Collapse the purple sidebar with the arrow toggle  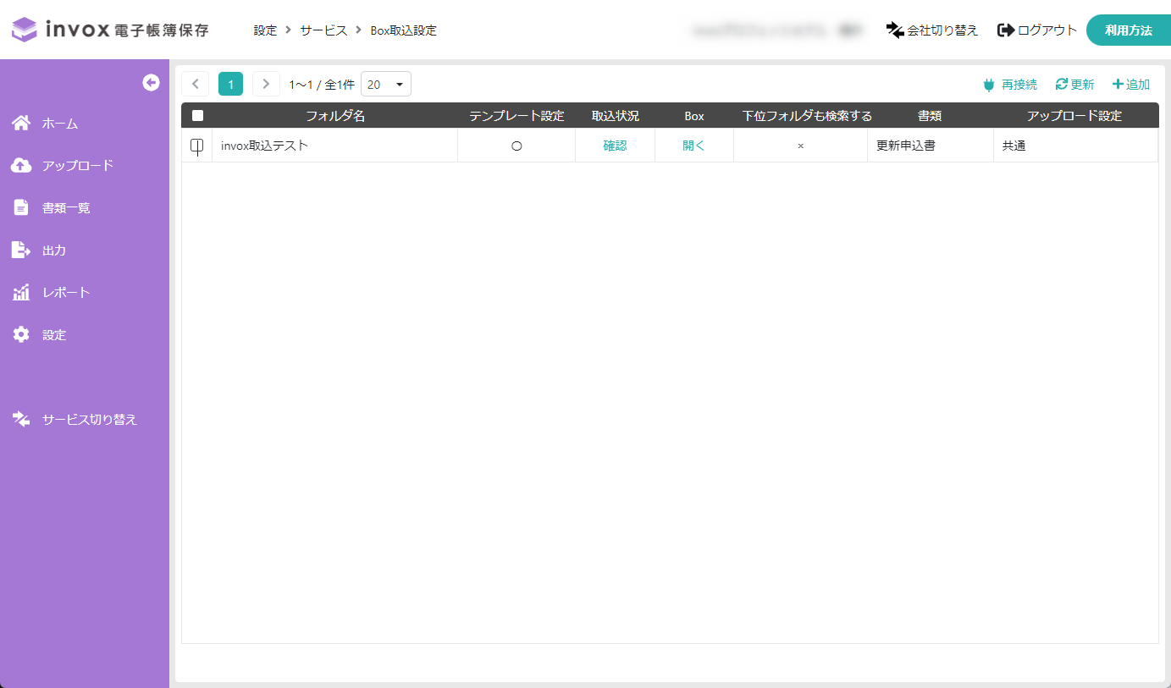click(x=151, y=82)
